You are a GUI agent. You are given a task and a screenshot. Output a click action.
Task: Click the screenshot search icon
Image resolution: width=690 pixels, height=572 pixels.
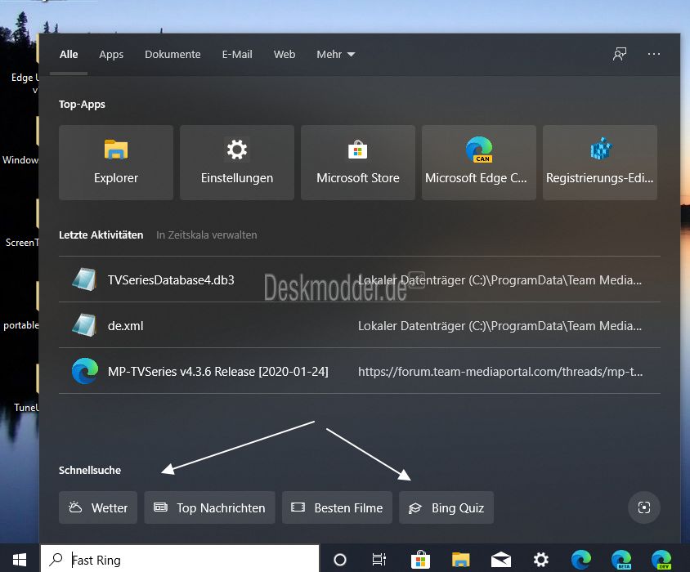point(643,507)
